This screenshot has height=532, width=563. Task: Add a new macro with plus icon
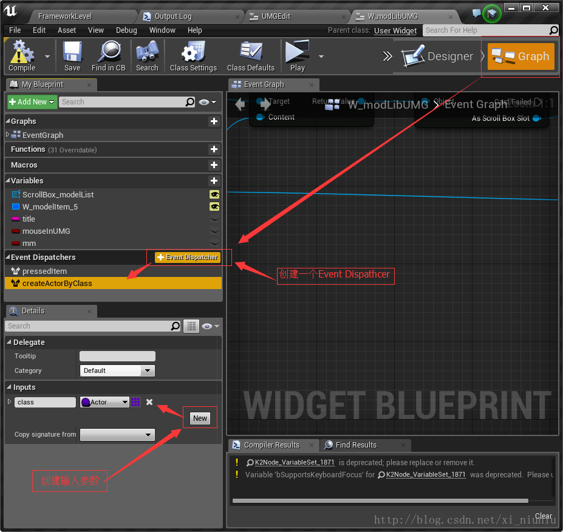214,165
